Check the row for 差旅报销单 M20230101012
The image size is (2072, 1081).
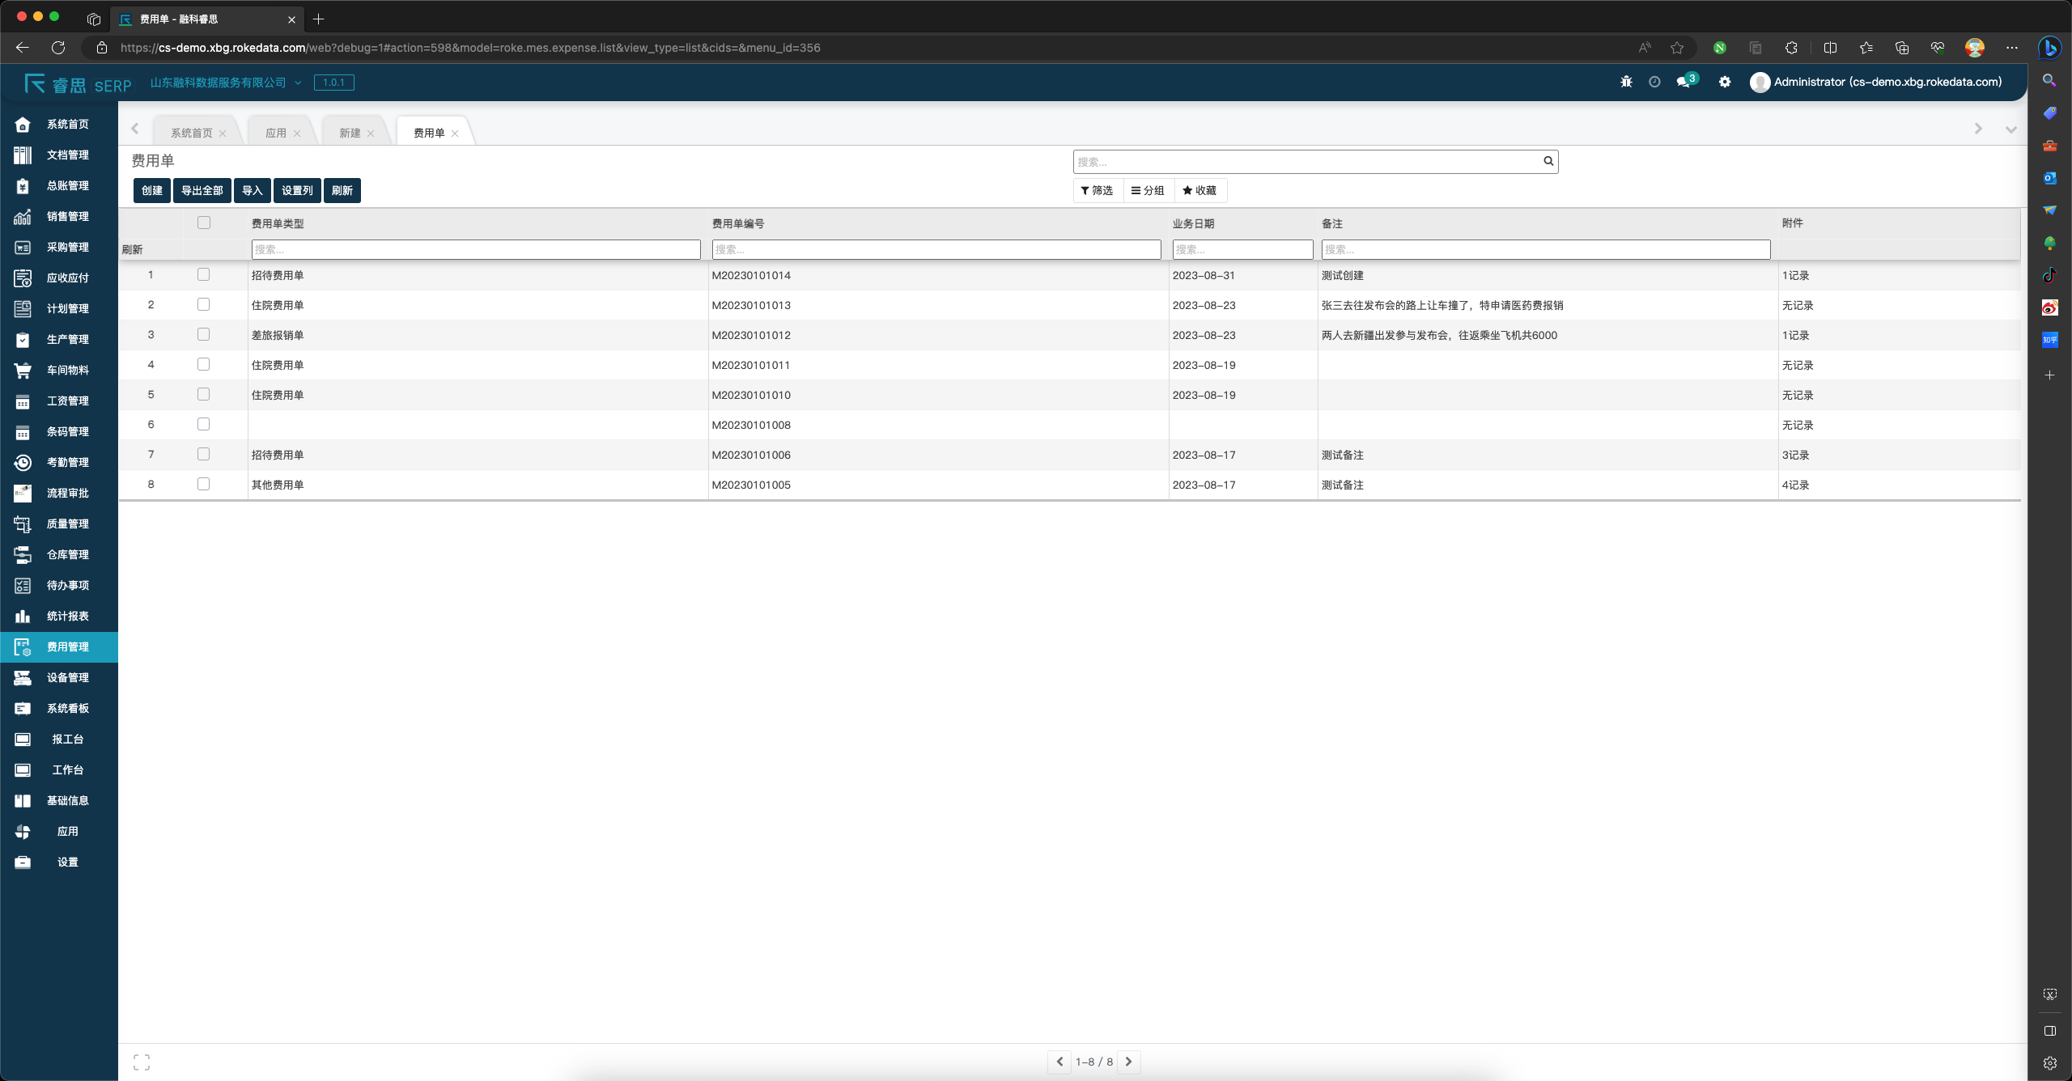pyautogui.click(x=204, y=335)
